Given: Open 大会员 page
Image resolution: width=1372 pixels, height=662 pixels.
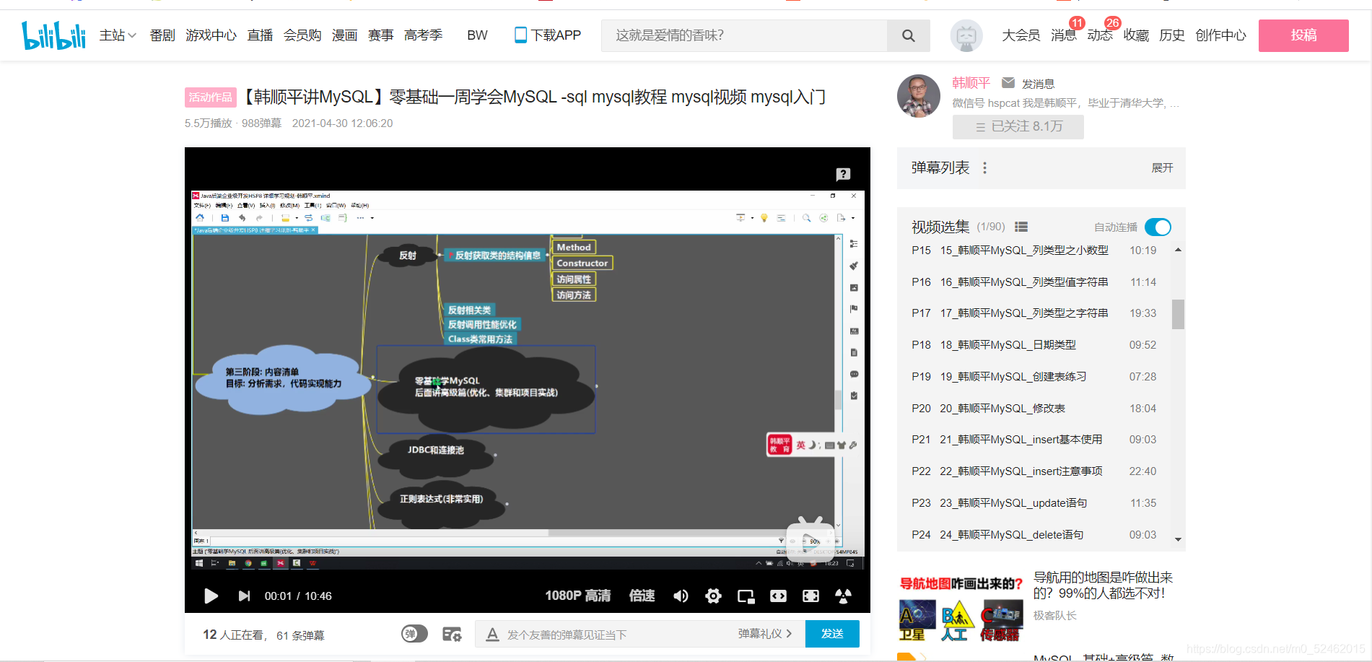Looking at the screenshot, I should click(1021, 35).
